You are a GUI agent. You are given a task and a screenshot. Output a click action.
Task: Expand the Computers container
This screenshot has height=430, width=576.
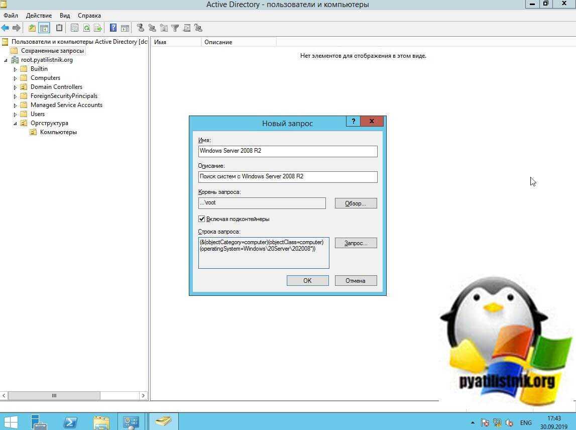[15, 78]
